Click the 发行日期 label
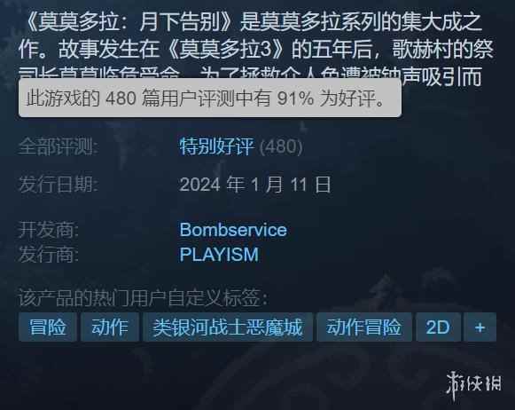 tap(59, 184)
